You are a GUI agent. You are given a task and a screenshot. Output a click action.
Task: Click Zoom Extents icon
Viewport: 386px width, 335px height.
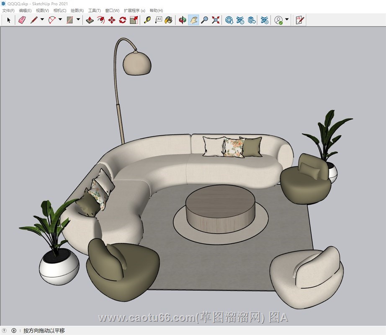point(216,20)
